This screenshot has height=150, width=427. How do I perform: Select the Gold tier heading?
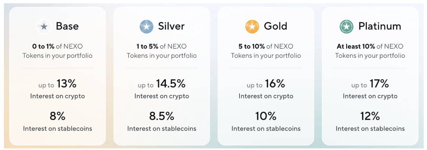tap(276, 26)
